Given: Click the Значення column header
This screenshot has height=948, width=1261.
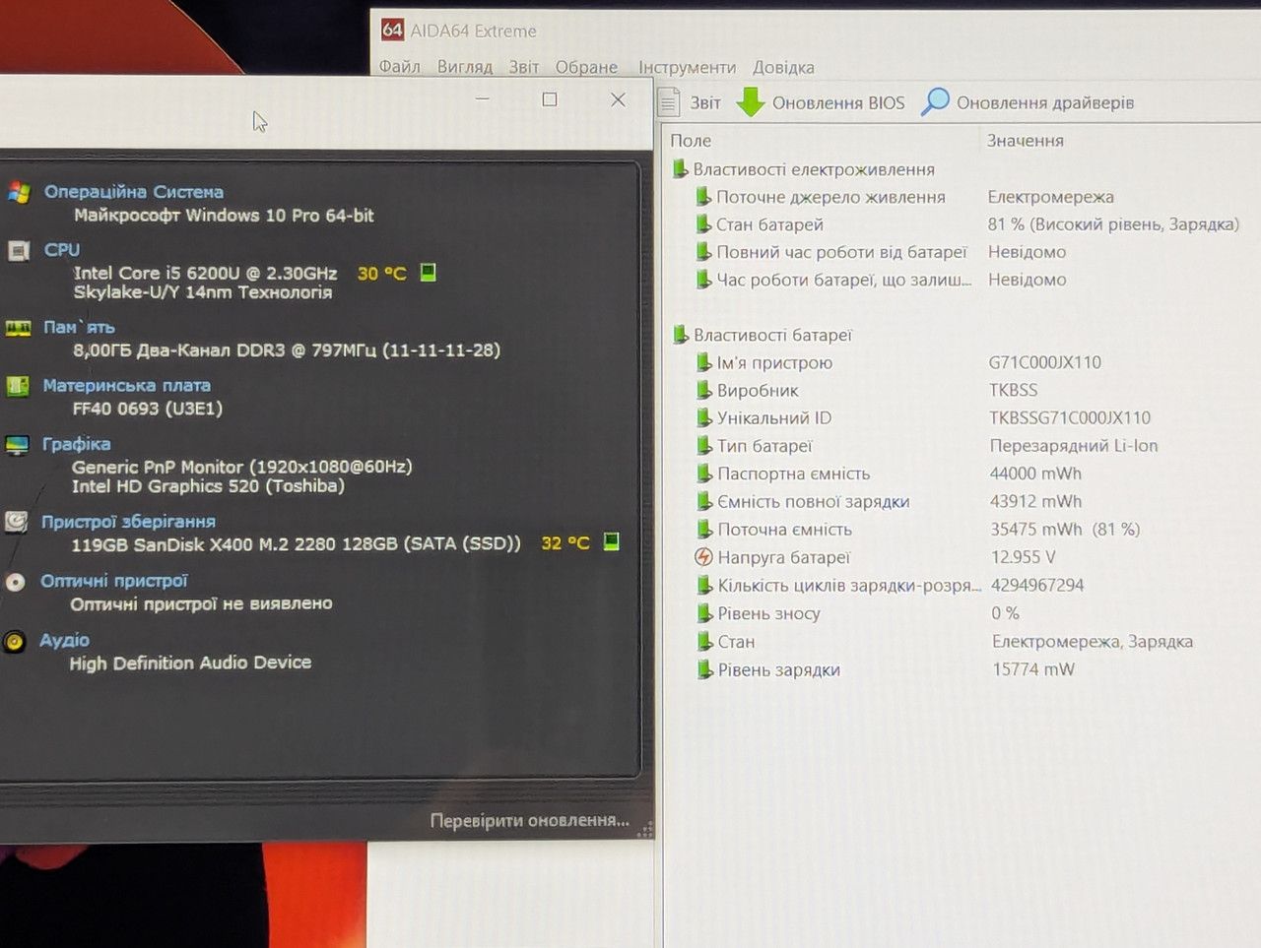Looking at the screenshot, I should click(1026, 141).
